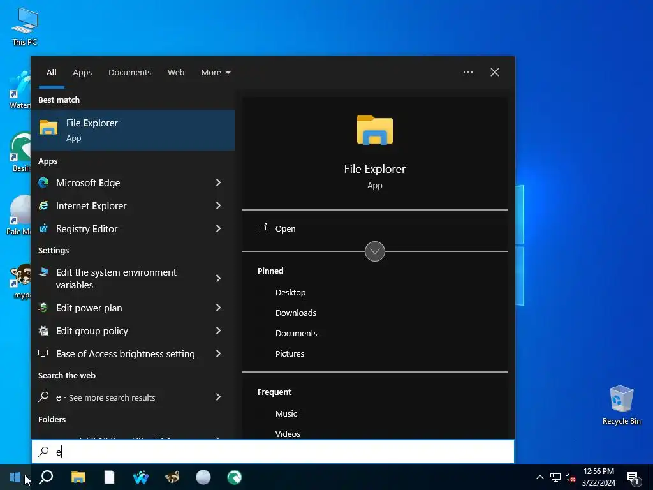The height and width of the screenshot is (490, 653).
Task: Select 'Ease of Access brightness setting' text
Action: pyautogui.click(x=126, y=353)
